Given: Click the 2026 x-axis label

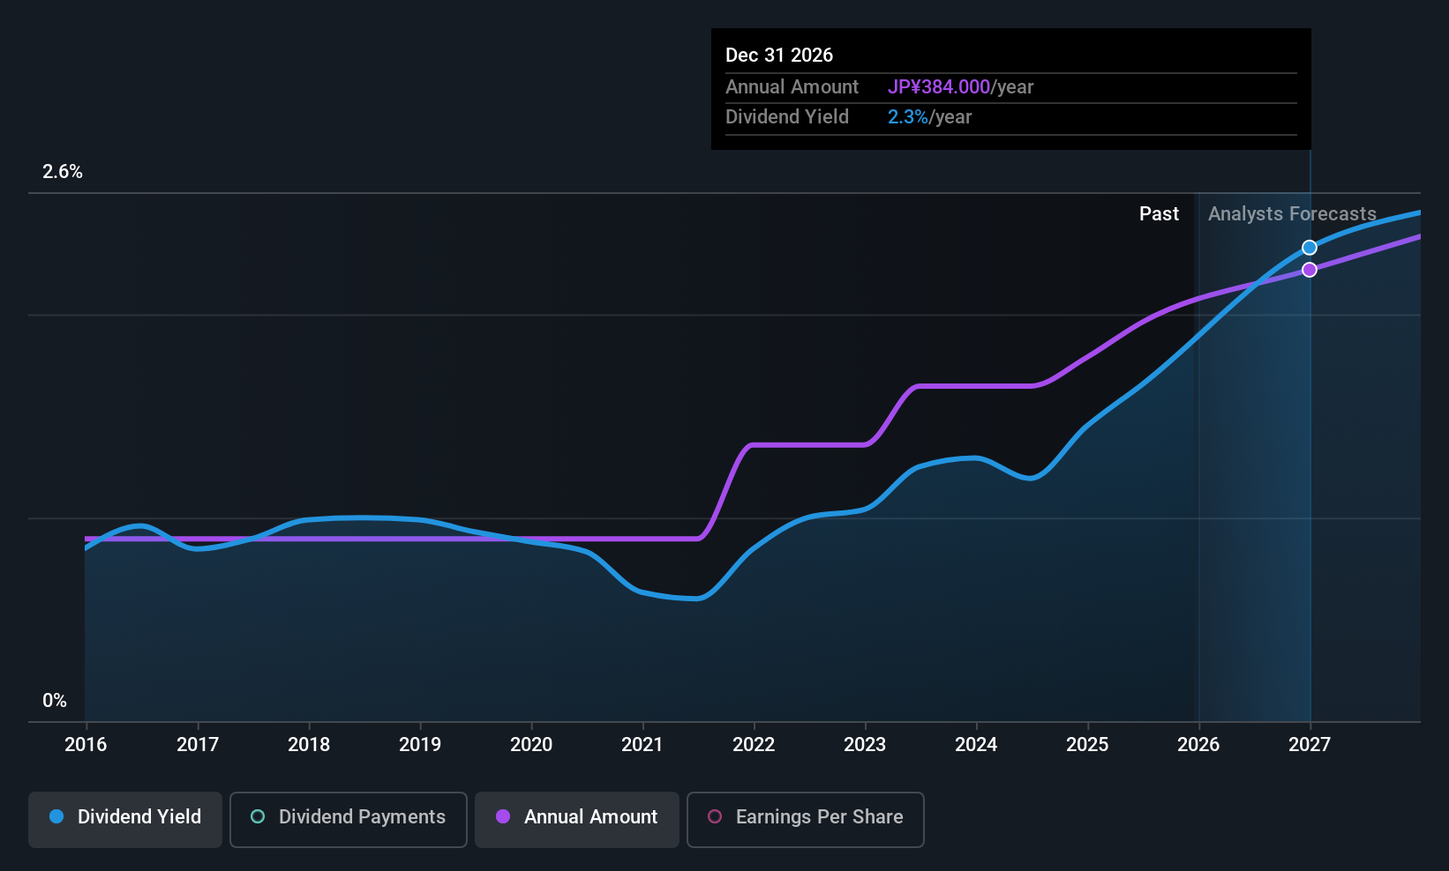Looking at the screenshot, I should pyautogui.click(x=1198, y=745).
